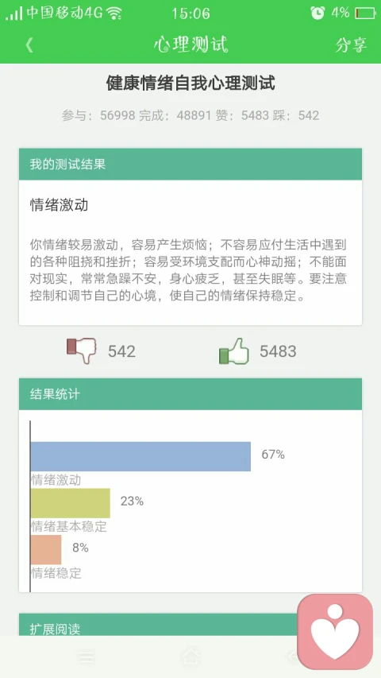Open the pink heart floating app icon
This screenshot has height=678, width=381.
click(x=335, y=632)
